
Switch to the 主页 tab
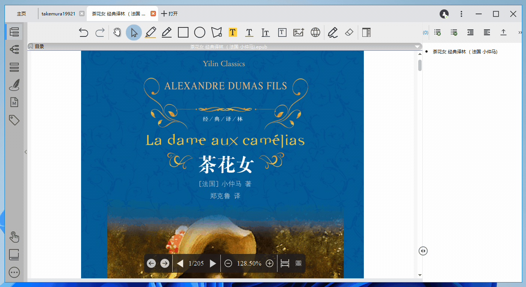coord(21,14)
